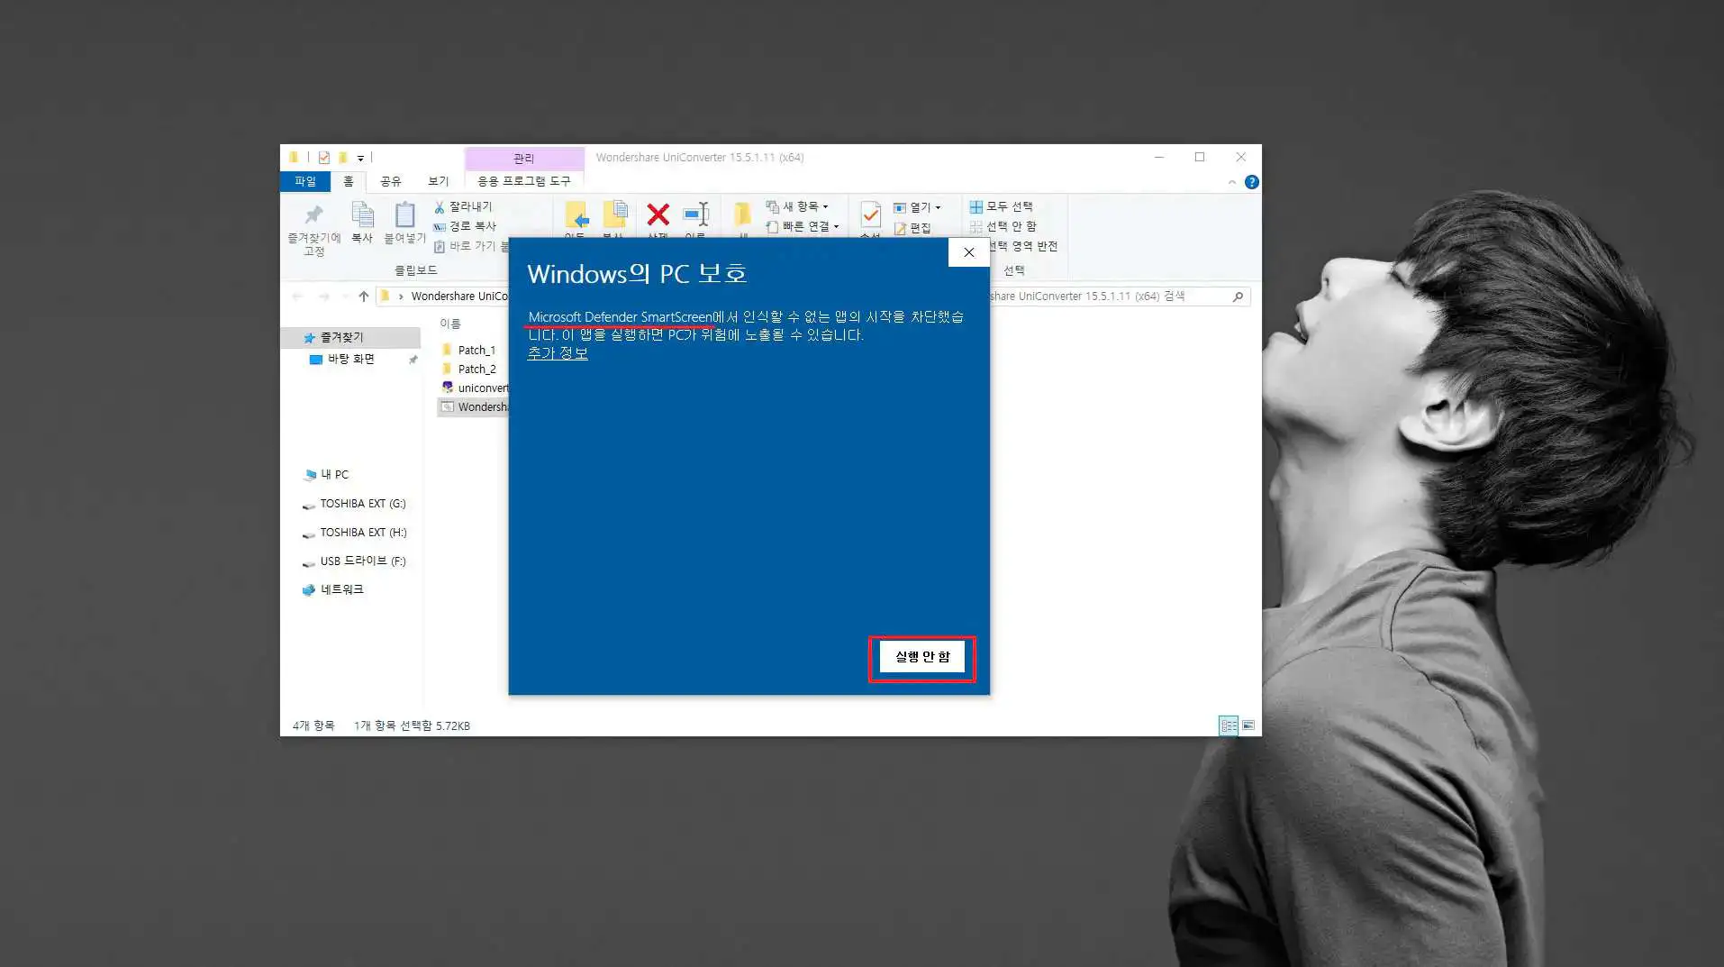This screenshot has height=967, width=1724.
Task: Switch to the 공유 (Share) ribbon tab
Action: (391, 181)
